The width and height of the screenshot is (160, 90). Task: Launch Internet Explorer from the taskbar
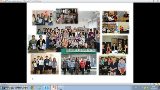[39, 88]
